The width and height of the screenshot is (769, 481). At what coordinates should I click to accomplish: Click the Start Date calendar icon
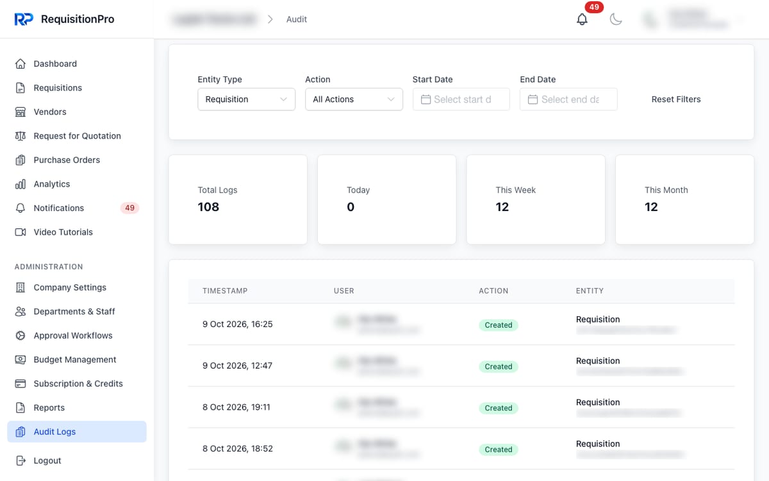(x=426, y=99)
